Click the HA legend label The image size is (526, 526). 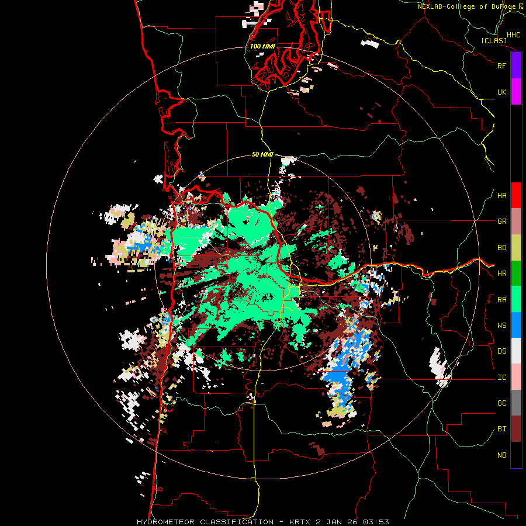[501, 196]
